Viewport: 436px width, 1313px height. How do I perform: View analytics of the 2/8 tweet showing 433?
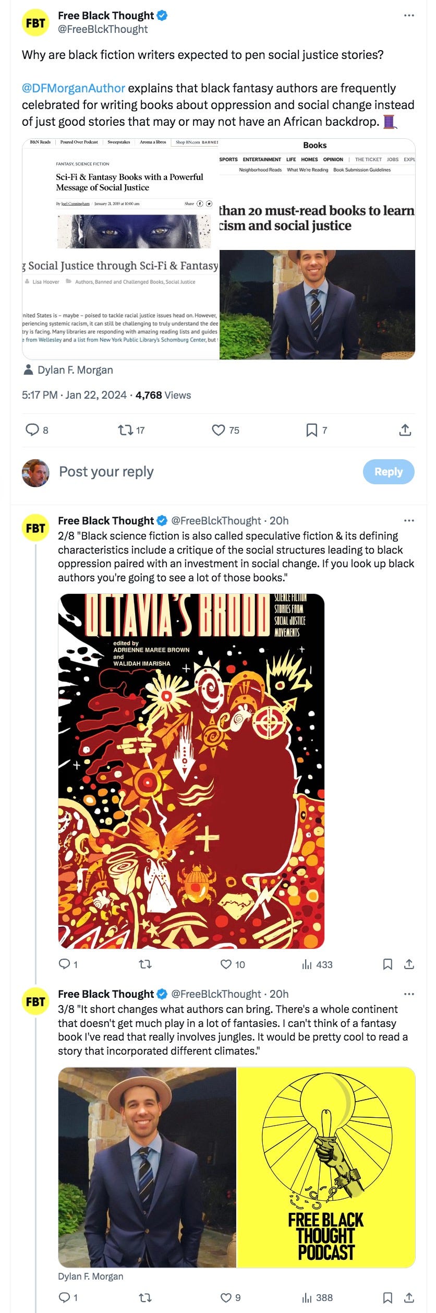click(x=317, y=964)
